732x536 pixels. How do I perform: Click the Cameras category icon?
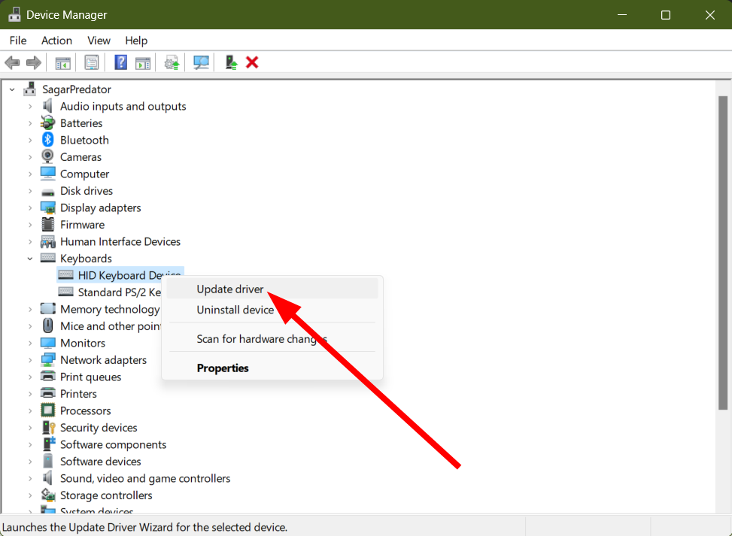coord(48,157)
